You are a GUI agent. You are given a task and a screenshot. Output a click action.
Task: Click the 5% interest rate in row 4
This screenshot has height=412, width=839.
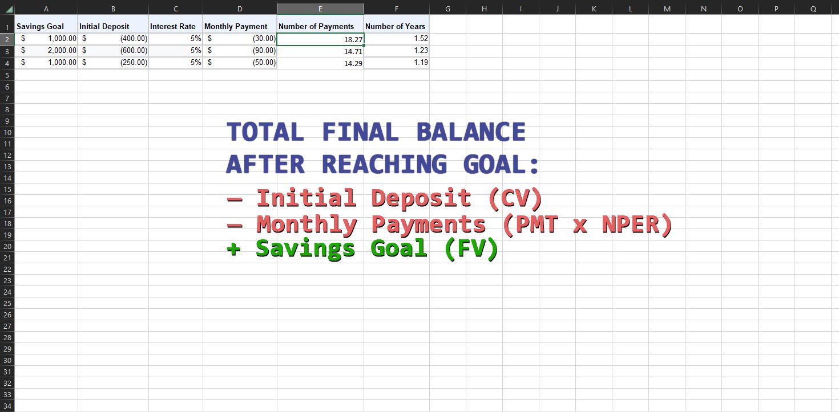pyautogui.click(x=175, y=62)
